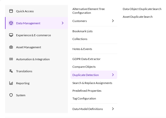Click the Quick Access window icon
This screenshot has height=118, width=166.
(11, 11)
